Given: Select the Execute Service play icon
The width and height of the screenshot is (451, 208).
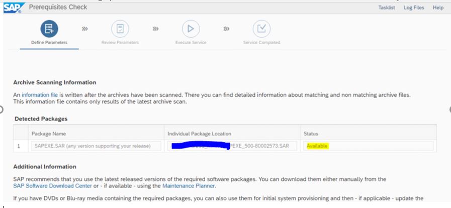Looking at the screenshot, I should coord(191,29).
